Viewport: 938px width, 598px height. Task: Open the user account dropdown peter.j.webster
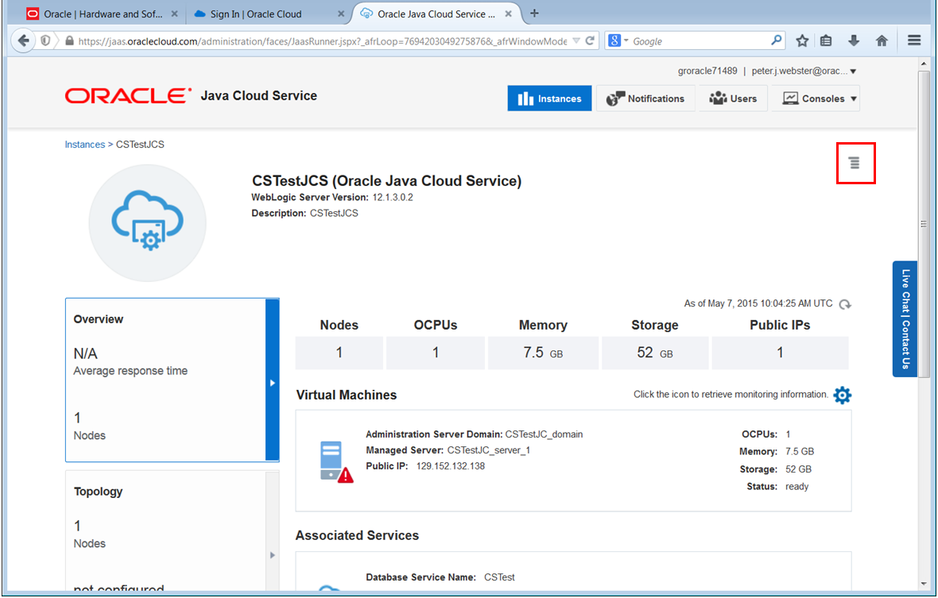tap(804, 71)
